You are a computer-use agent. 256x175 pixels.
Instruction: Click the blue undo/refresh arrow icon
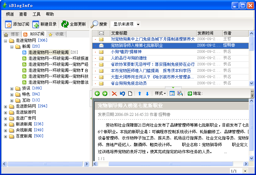coord(122,94)
